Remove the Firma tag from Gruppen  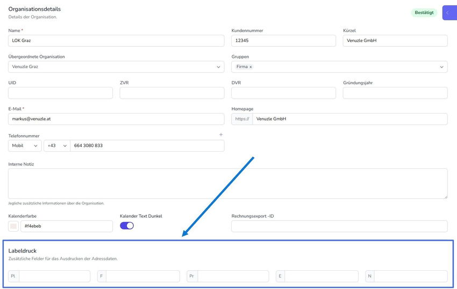[251, 67]
